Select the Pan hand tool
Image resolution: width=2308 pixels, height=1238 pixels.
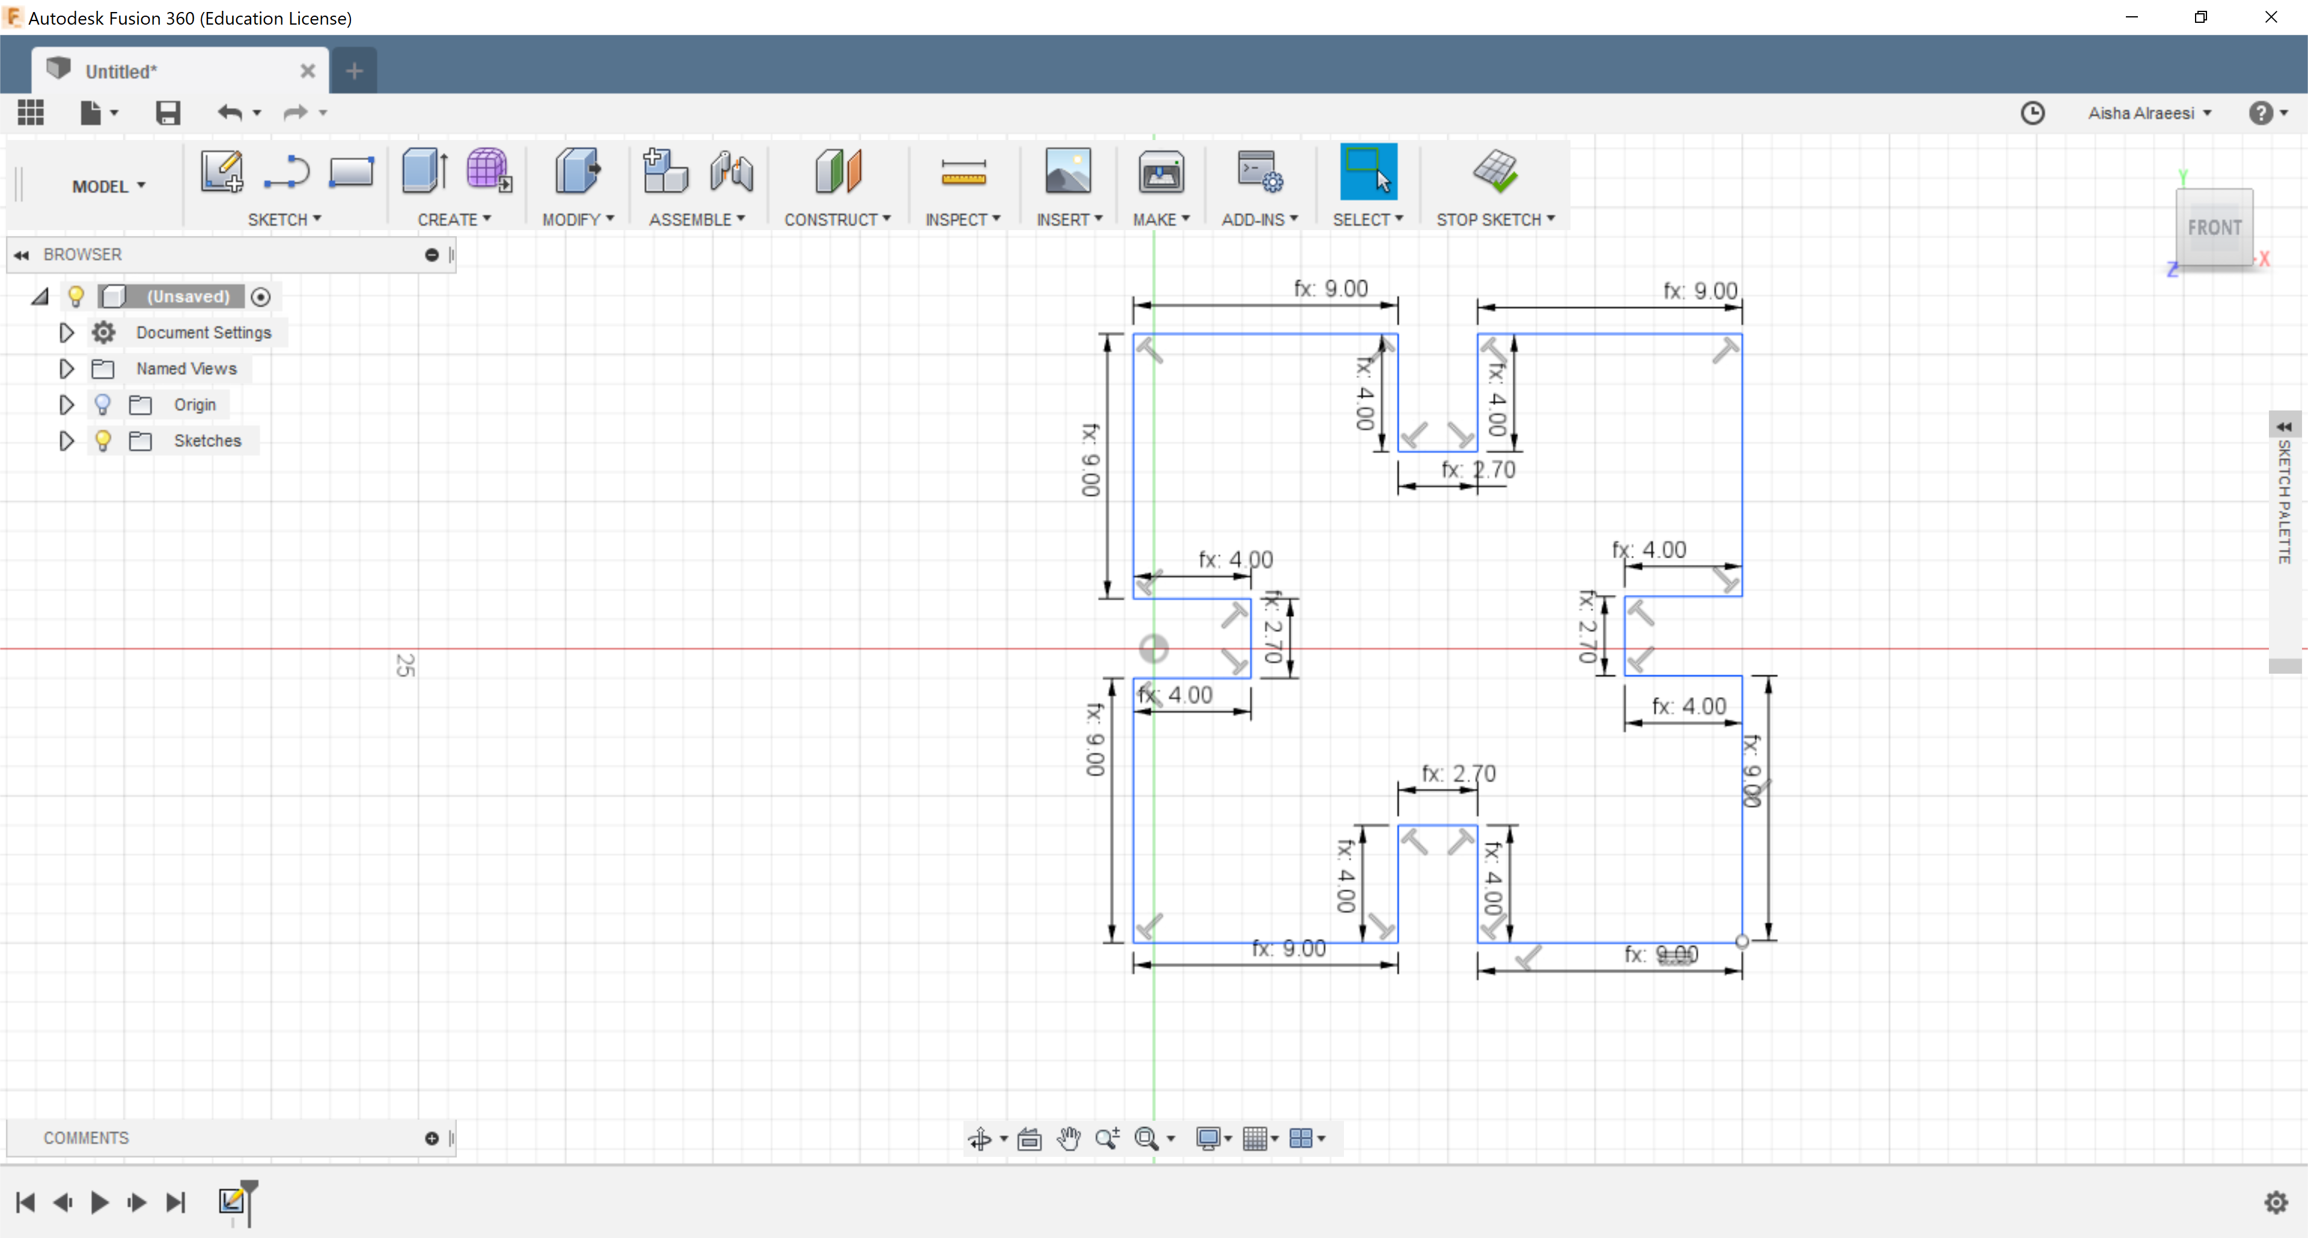tap(1068, 1139)
